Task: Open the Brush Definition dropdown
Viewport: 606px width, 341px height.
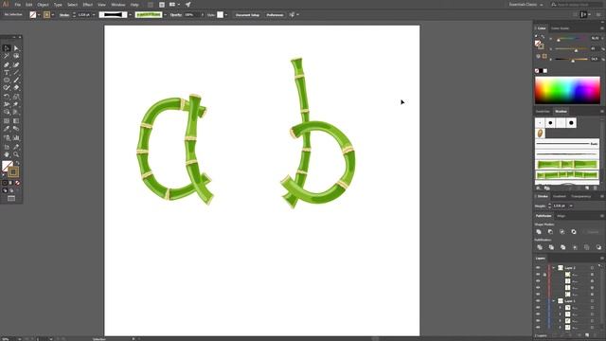Action: point(165,15)
